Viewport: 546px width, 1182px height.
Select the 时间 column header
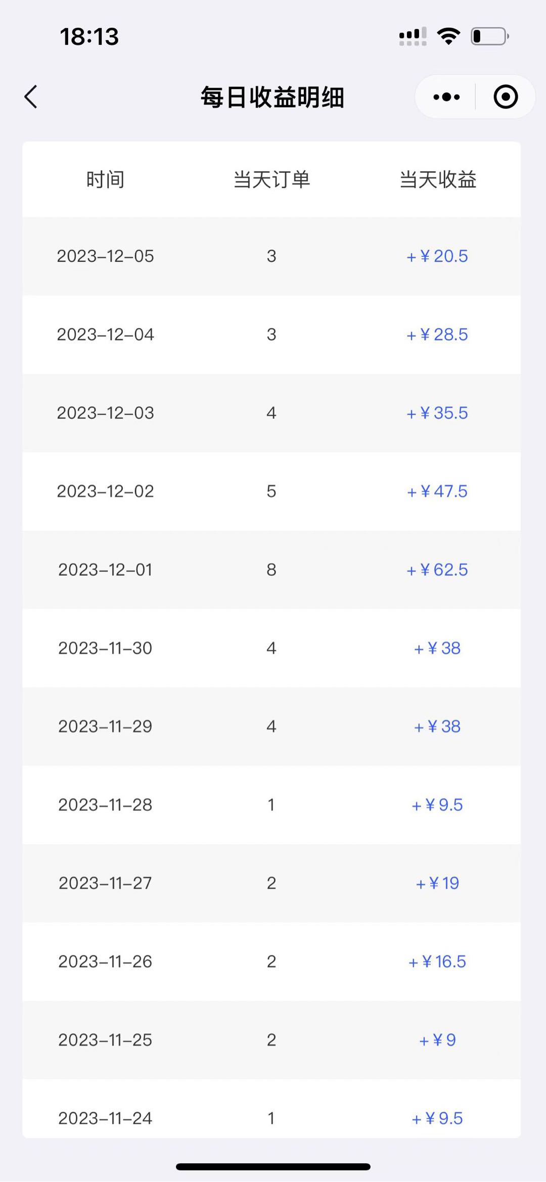(x=105, y=179)
